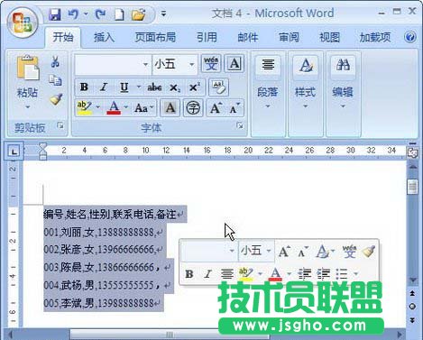423x340 pixels.
Task: Open the 页面布局 tab
Action: (x=155, y=37)
